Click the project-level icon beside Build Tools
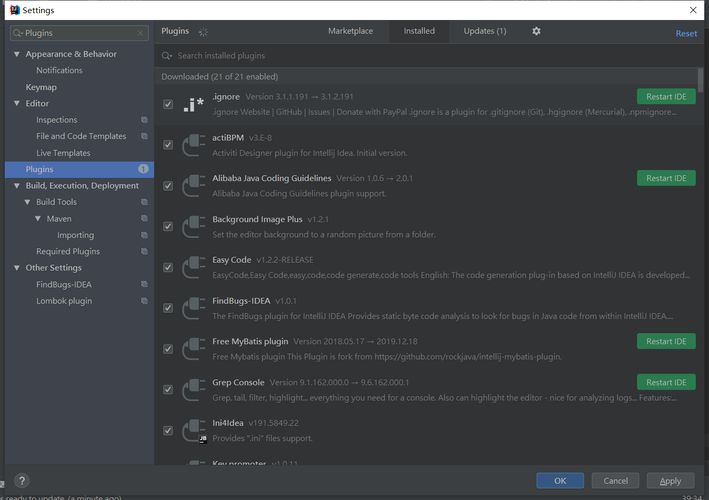Screen dimensions: 709x500 pyautogui.click(x=145, y=202)
